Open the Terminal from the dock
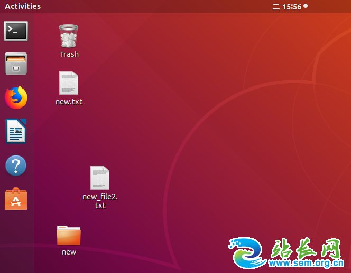The width and height of the screenshot is (351, 273). click(x=16, y=31)
